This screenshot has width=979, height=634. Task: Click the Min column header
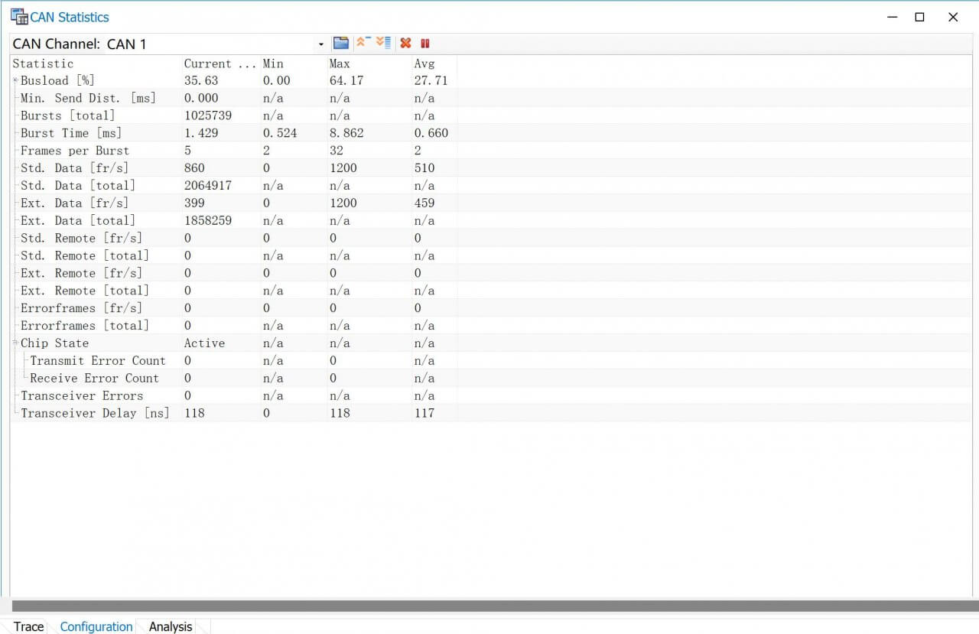pyautogui.click(x=273, y=63)
